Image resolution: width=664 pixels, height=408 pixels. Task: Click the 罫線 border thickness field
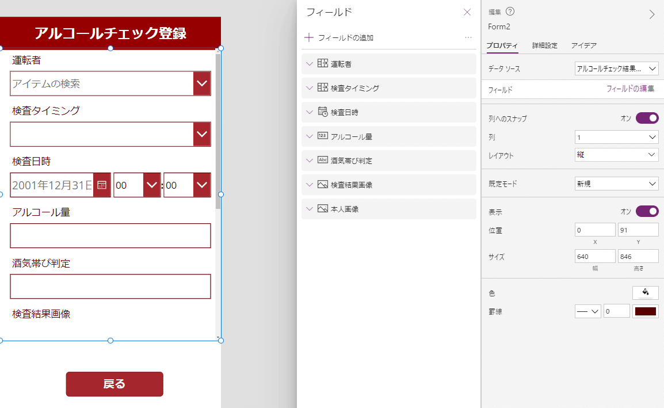[x=617, y=311]
